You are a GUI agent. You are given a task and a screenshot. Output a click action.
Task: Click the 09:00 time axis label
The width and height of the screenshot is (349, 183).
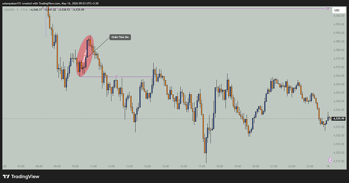tap(57, 166)
